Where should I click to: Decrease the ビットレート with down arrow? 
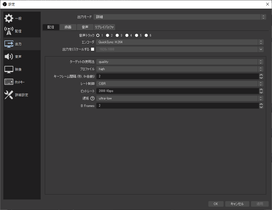[x=261, y=93]
